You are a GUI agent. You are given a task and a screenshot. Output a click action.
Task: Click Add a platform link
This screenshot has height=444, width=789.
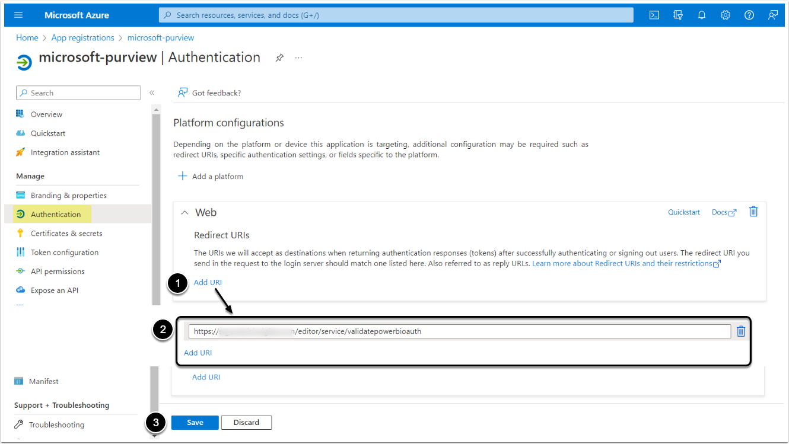pos(211,177)
